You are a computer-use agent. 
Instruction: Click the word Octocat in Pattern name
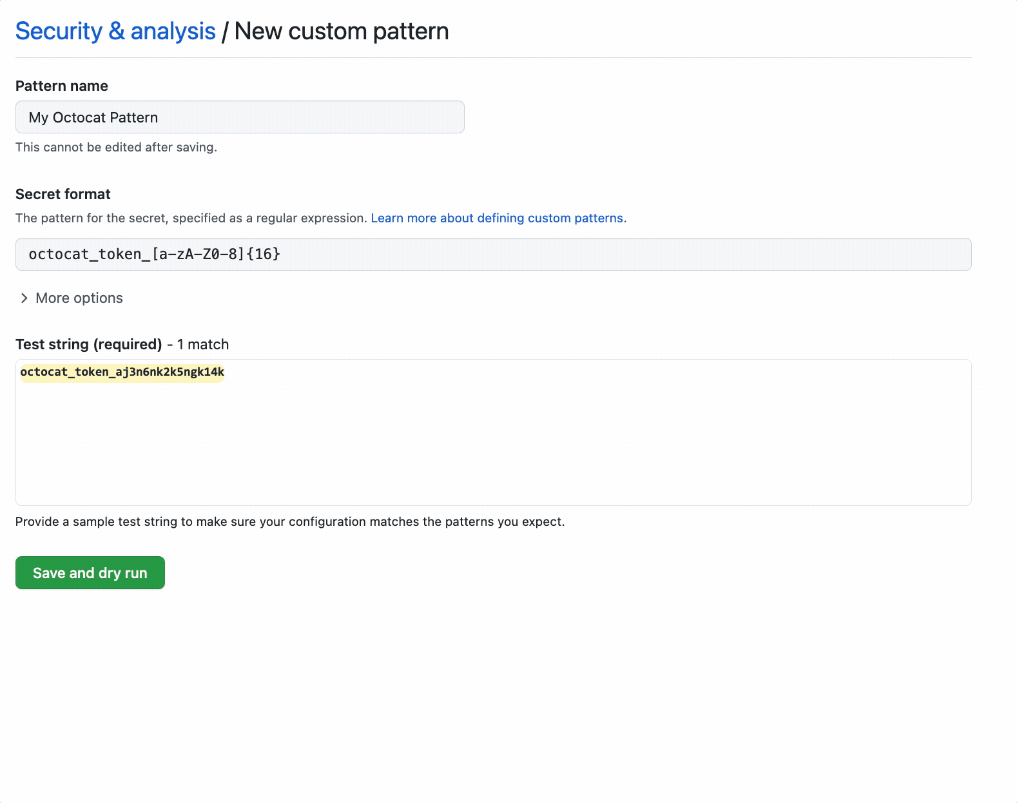pos(79,117)
